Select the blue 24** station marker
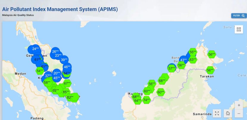Screen dimensions: 247x120 35,49
